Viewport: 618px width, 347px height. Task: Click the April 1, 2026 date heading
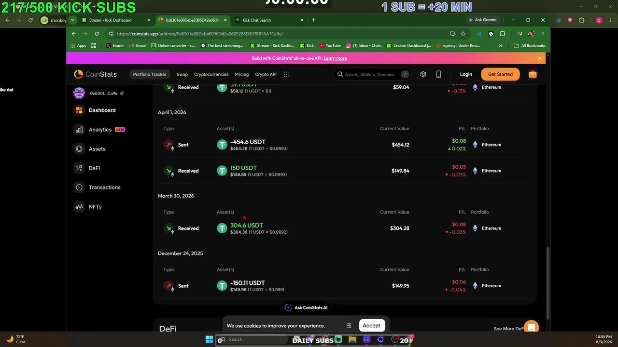pyautogui.click(x=172, y=112)
